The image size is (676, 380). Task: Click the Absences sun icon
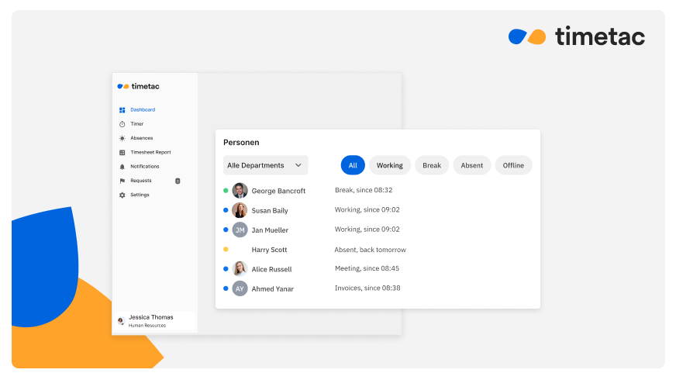pos(122,139)
